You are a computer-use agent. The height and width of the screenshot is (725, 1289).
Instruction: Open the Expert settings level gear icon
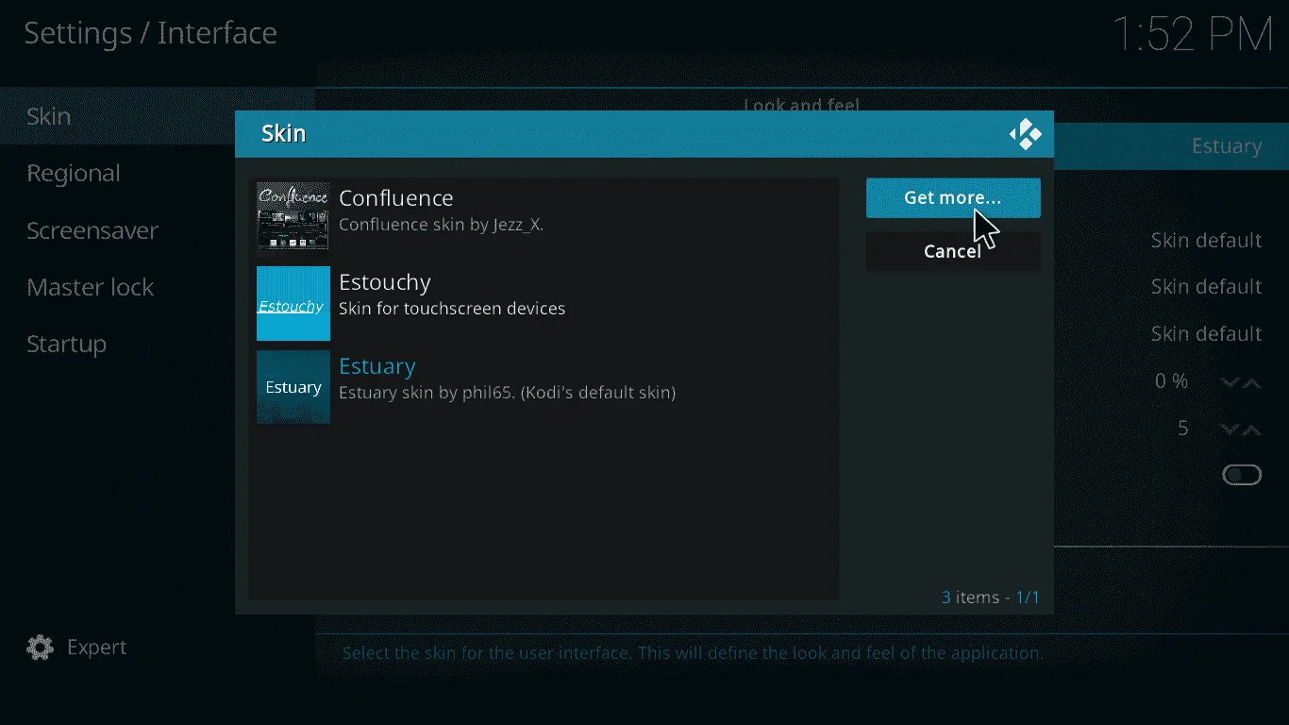coord(40,648)
